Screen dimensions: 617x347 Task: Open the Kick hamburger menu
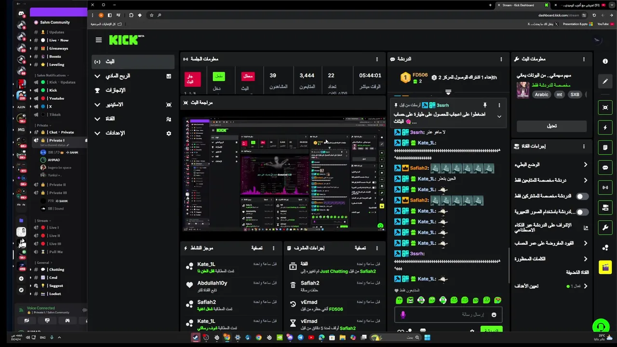pos(98,40)
